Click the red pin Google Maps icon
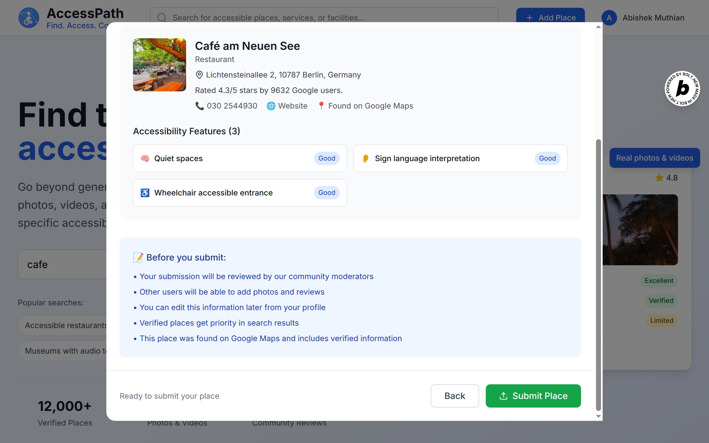Viewport: 709px width, 443px height. point(321,106)
